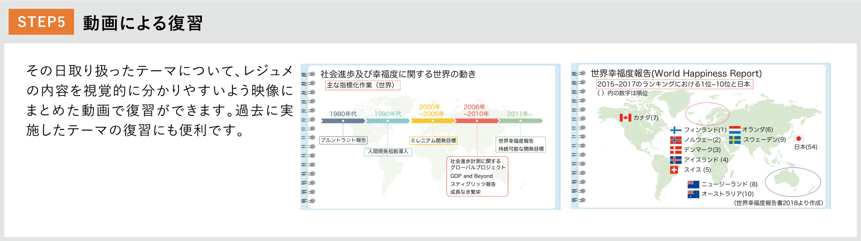861x241 pixels.
Task: Click the orange STEP5 badge
Action: 41,22
